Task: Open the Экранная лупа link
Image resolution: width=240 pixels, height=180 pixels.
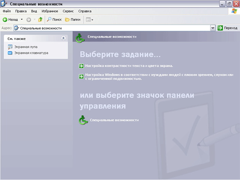Action: (x=26, y=47)
